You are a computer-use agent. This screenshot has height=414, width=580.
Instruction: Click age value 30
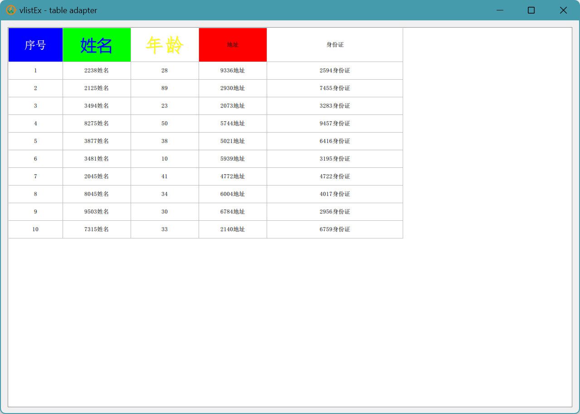165,212
